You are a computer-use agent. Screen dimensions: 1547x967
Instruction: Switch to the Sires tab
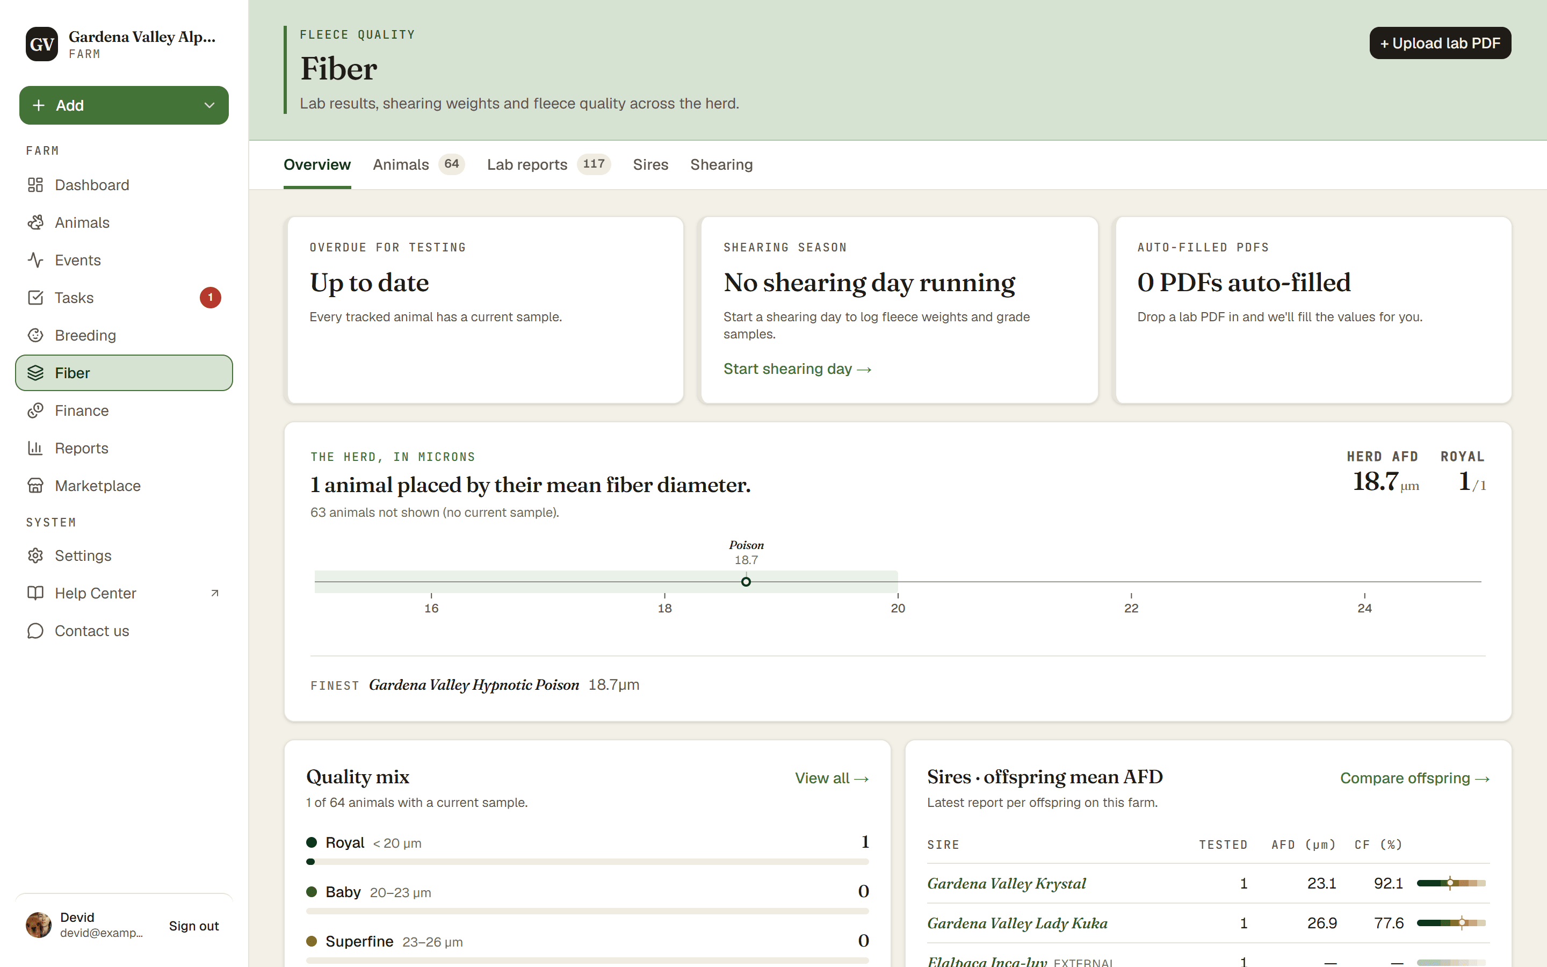650,165
